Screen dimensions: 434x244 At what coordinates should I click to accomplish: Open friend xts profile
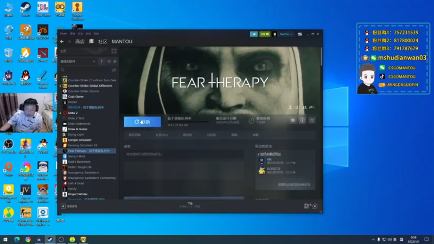(x=269, y=159)
